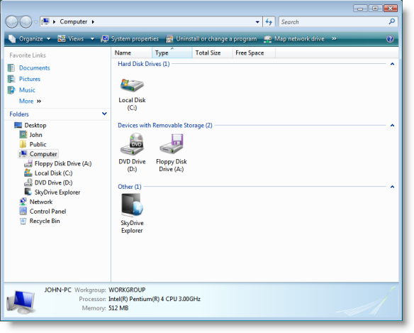Image resolution: width=414 pixels, height=333 pixels.
Task: Click in the Search input field
Action: pos(333,22)
